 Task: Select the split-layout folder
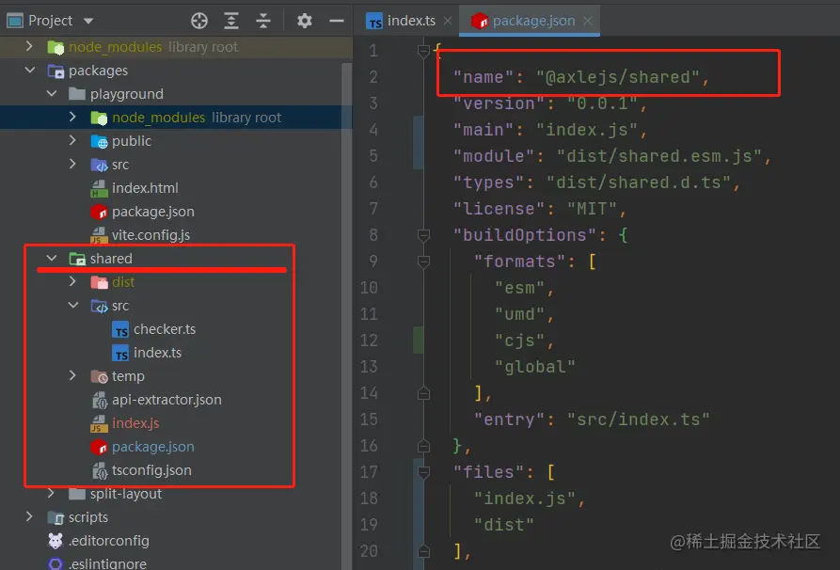126,494
